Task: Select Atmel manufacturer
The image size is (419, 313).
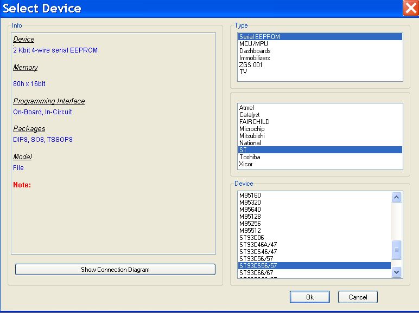Action: (x=246, y=108)
